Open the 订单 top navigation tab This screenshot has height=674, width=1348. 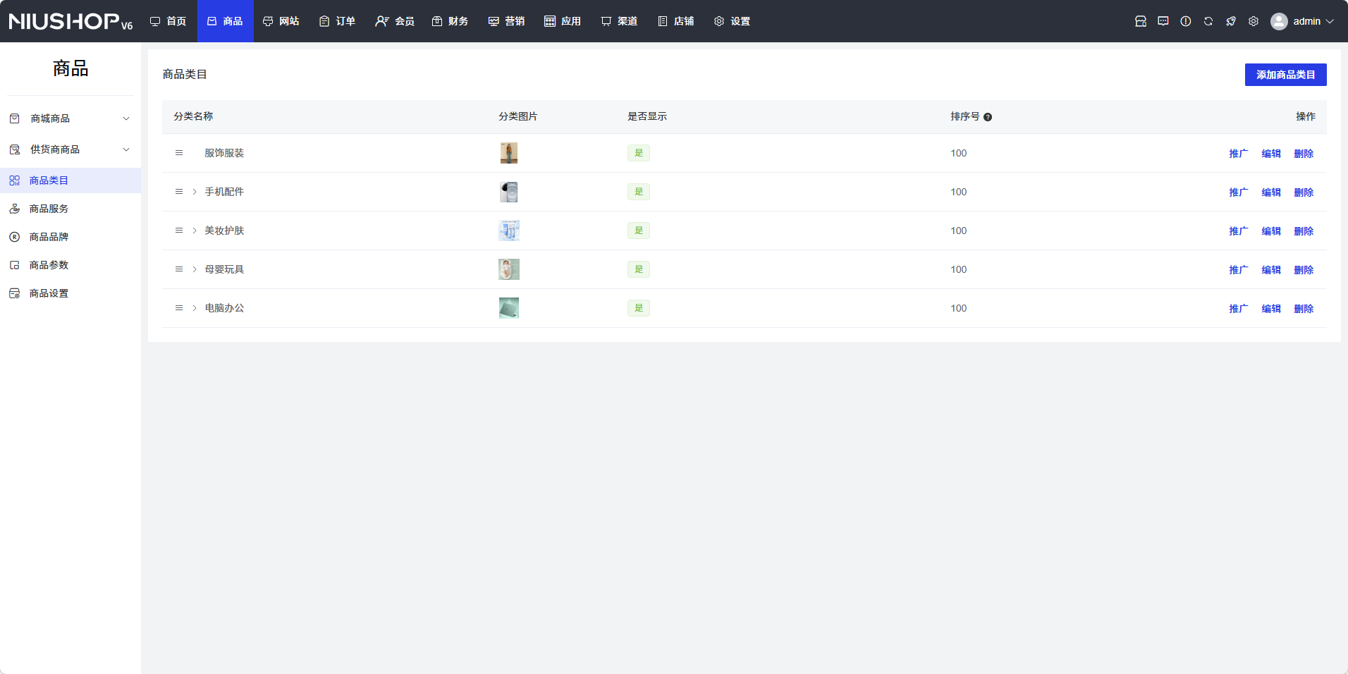pos(337,21)
